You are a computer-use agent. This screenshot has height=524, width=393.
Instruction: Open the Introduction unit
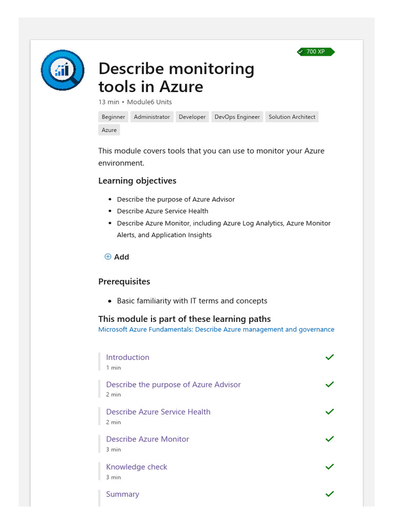tap(127, 357)
